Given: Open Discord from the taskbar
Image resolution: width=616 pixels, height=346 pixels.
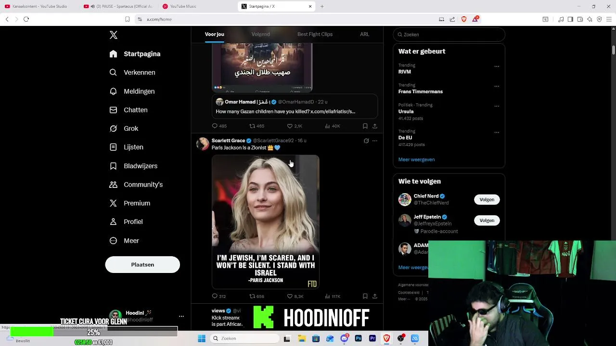Looking at the screenshot, I should [x=344, y=338].
